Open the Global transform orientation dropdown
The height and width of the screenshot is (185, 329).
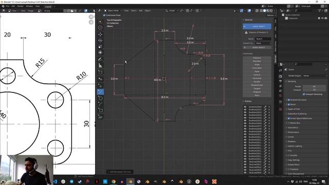pyautogui.click(x=172, y=10)
